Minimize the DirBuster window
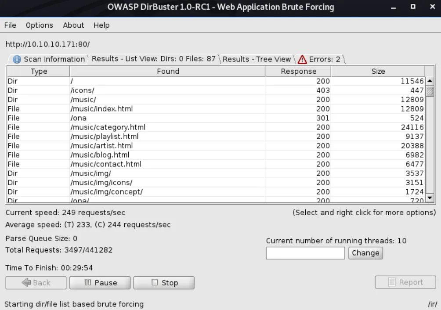 coord(393,7)
